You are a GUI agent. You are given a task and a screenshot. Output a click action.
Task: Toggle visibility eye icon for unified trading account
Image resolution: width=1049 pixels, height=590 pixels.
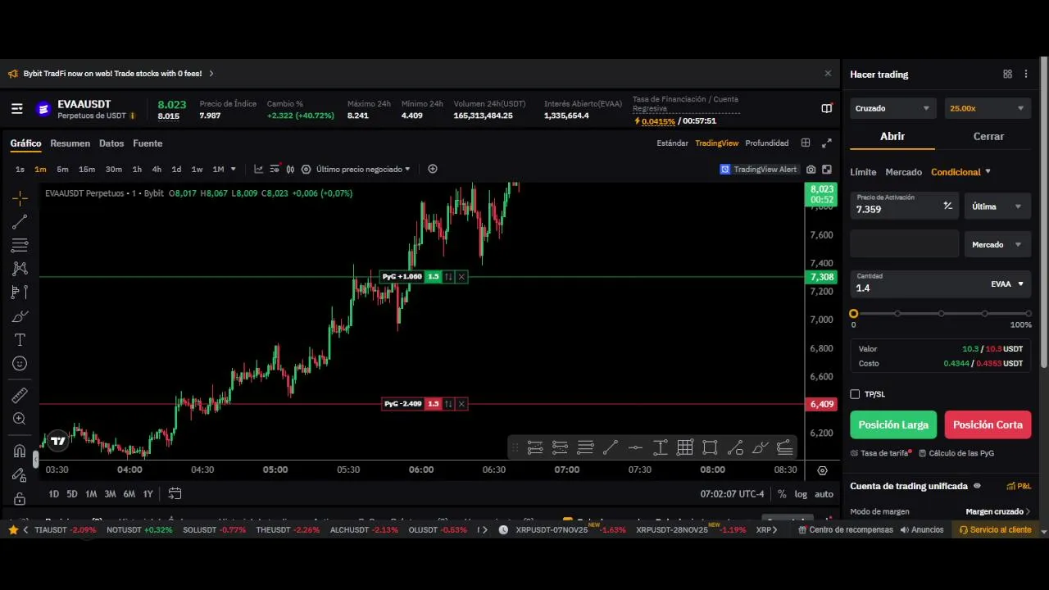pyautogui.click(x=977, y=486)
